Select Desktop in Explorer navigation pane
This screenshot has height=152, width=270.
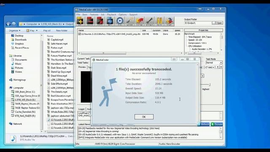(x=19, y=35)
